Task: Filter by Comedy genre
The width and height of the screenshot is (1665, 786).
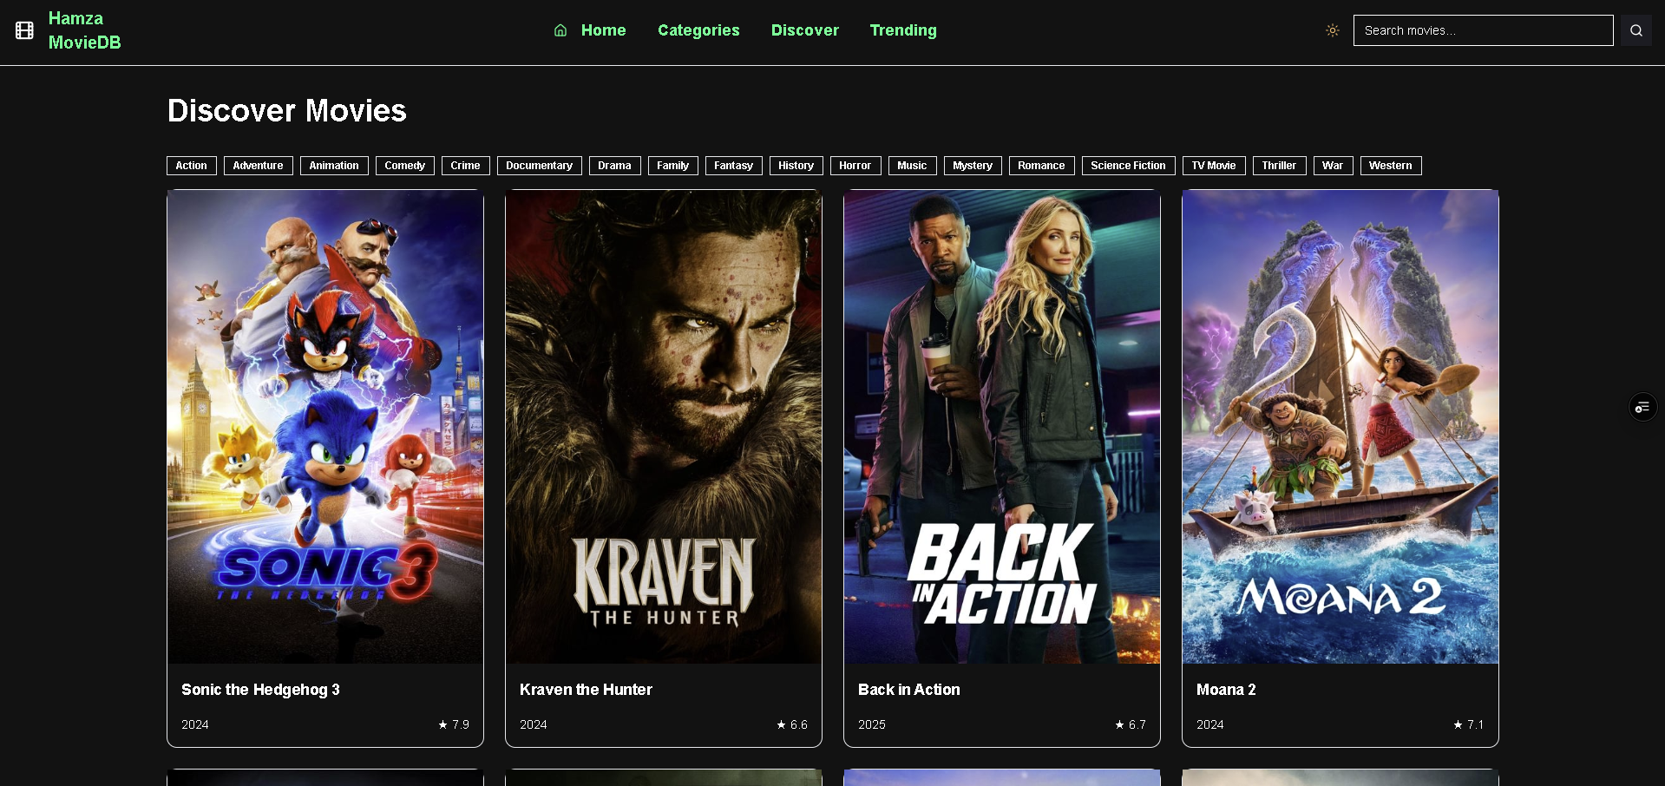Action: click(x=404, y=166)
